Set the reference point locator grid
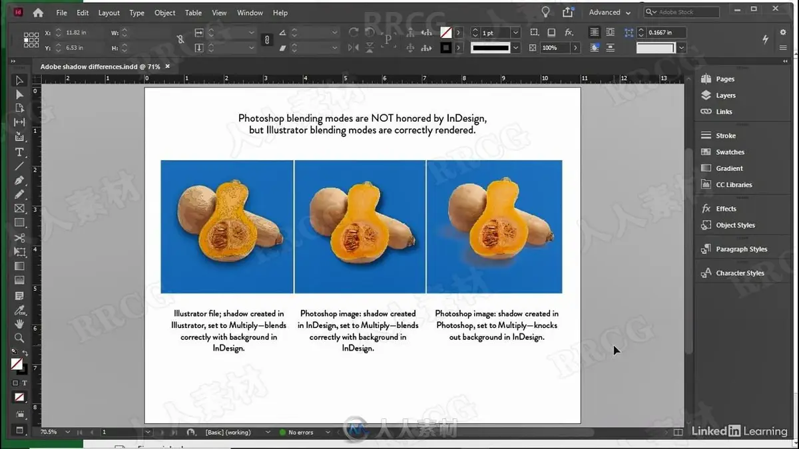The height and width of the screenshot is (449, 799). click(x=31, y=40)
